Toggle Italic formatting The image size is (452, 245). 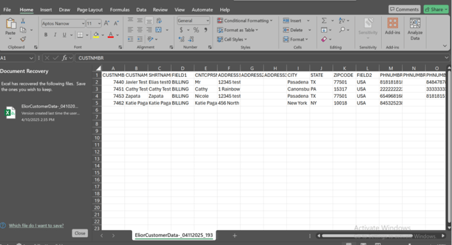pyautogui.click(x=55, y=35)
